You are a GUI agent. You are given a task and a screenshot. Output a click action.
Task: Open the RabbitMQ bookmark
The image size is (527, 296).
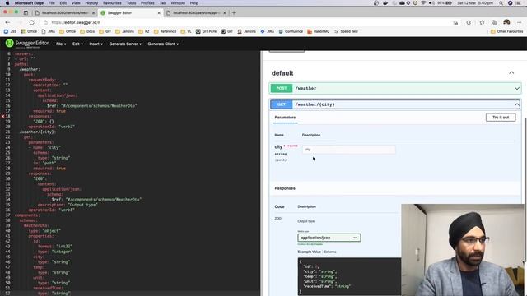(x=319, y=31)
